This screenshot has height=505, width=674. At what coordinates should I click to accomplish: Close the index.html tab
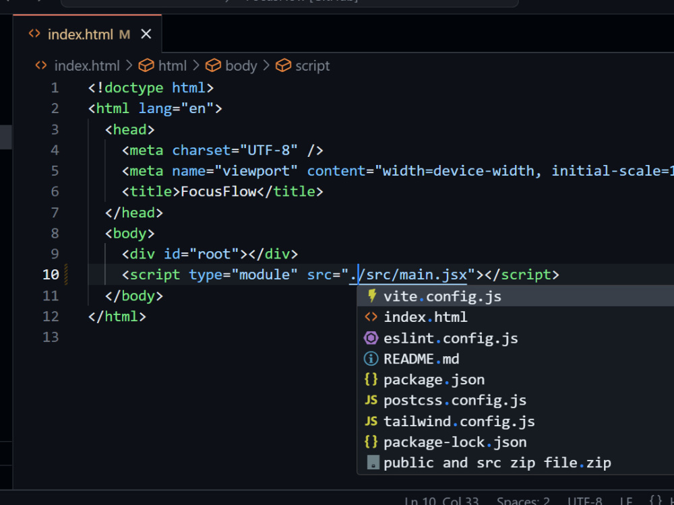(x=146, y=34)
